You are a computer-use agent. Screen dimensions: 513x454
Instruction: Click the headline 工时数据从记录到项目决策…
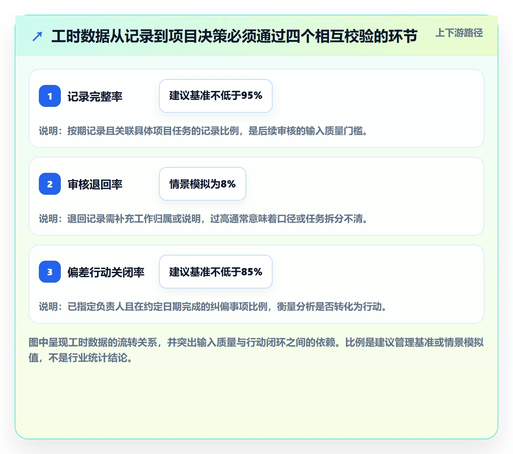(235, 36)
